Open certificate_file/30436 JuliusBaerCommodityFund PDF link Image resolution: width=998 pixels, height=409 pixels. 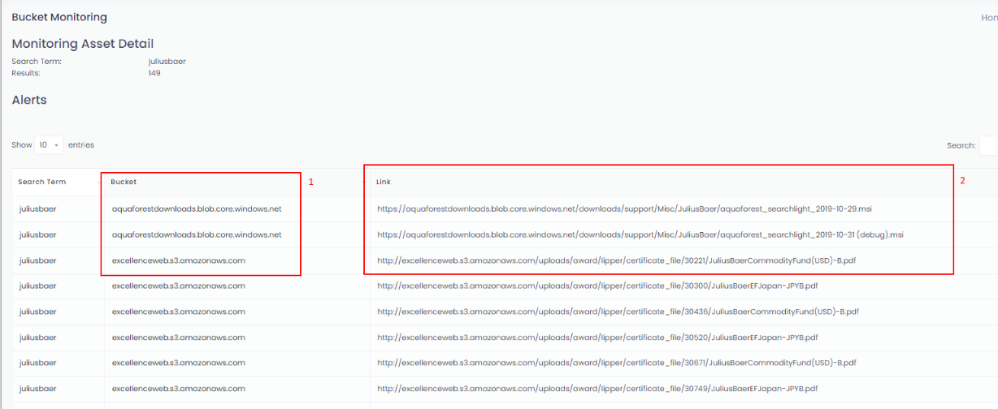click(x=618, y=312)
